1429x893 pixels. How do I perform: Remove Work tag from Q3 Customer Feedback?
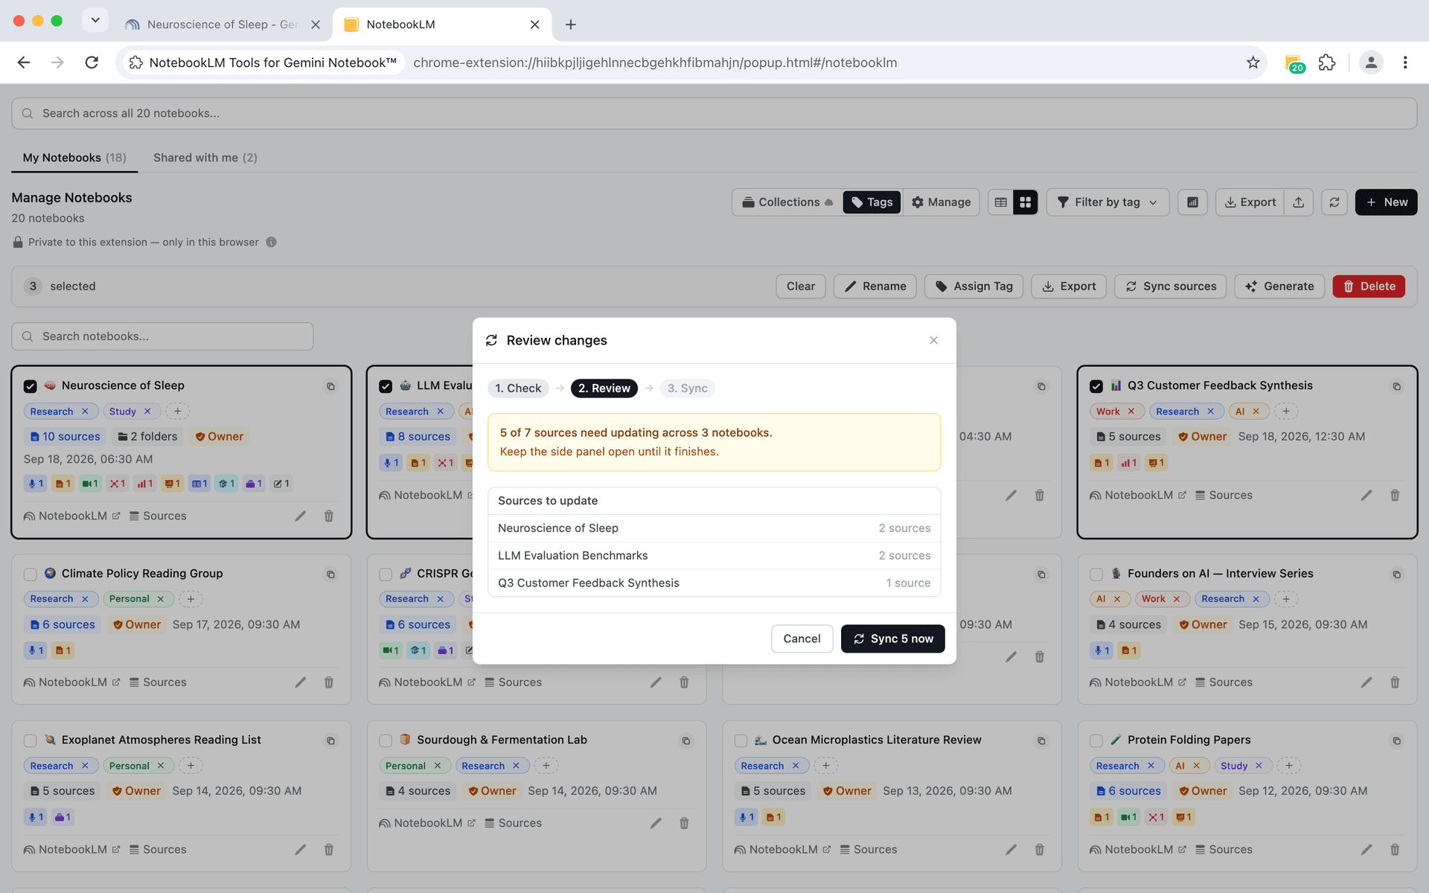(x=1131, y=412)
